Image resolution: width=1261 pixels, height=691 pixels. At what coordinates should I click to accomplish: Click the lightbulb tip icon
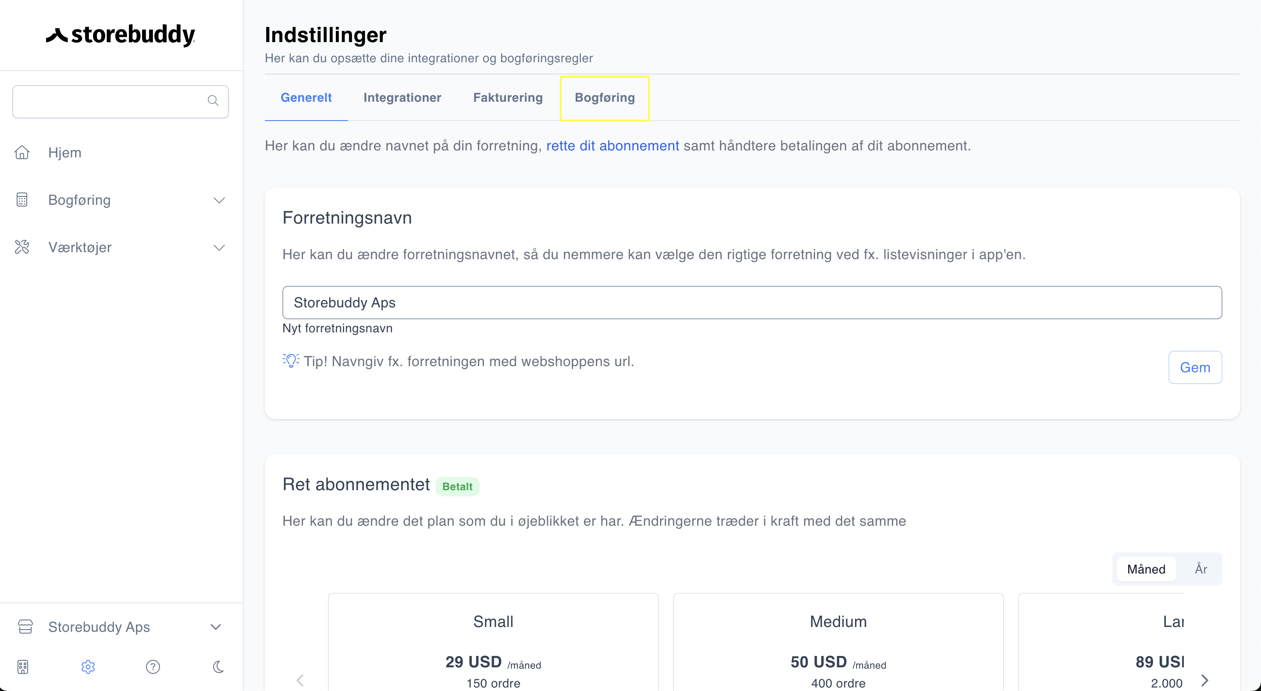point(291,361)
